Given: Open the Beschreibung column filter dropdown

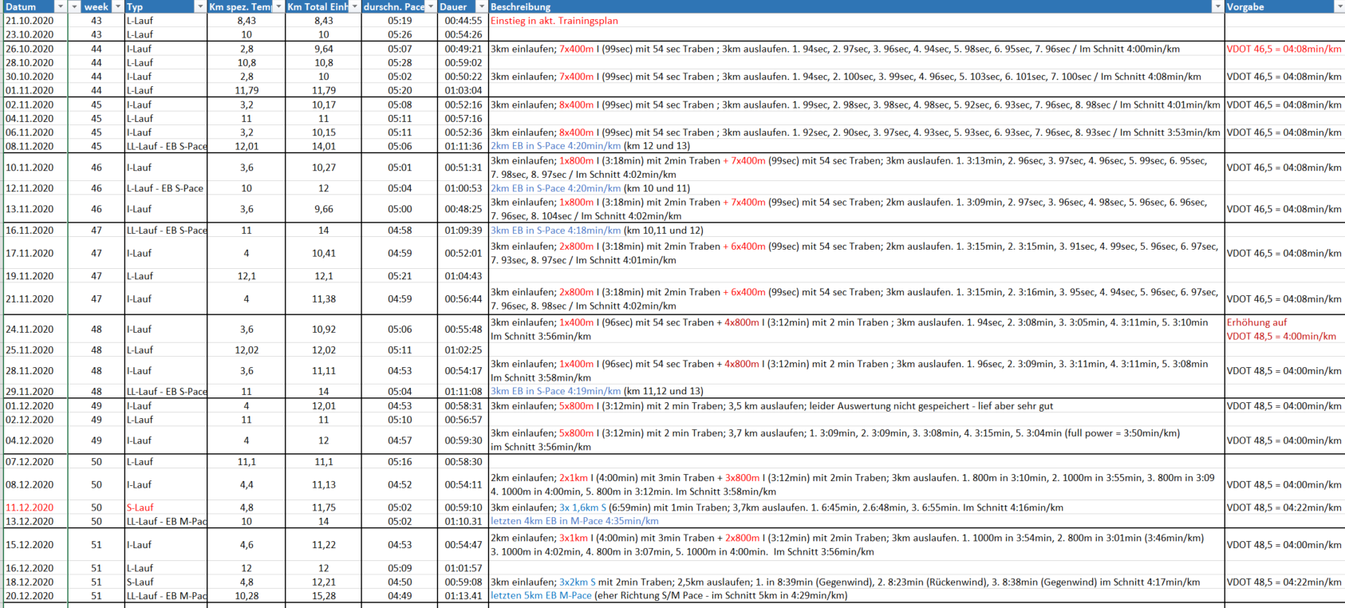Looking at the screenshot, I should tap(1217, 6).
